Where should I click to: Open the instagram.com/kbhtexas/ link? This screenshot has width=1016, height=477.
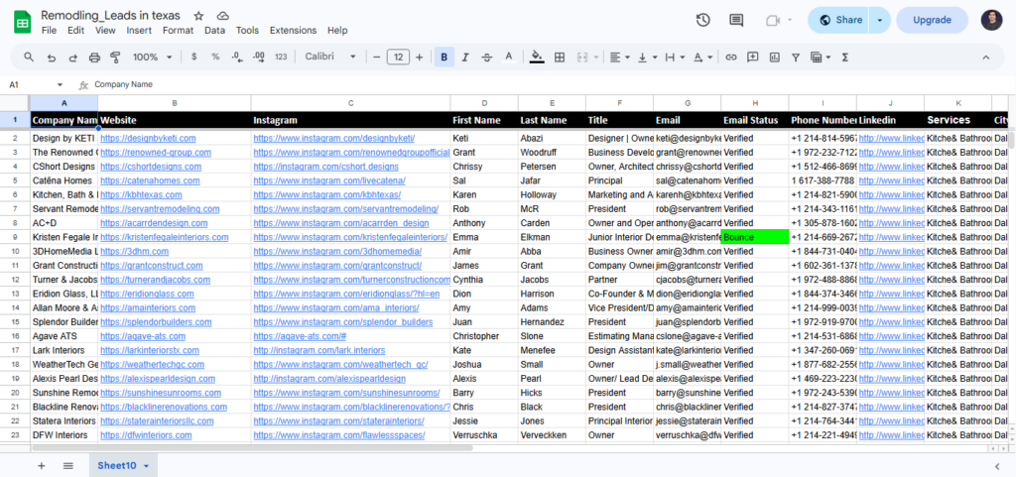[x=327, y=194]
